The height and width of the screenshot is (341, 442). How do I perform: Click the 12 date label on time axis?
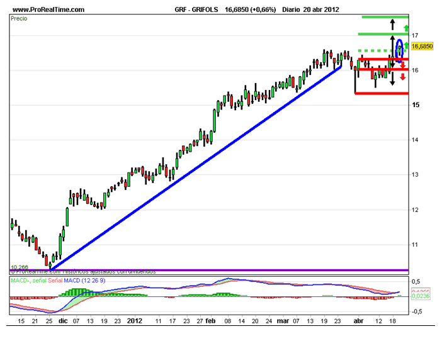379,321
